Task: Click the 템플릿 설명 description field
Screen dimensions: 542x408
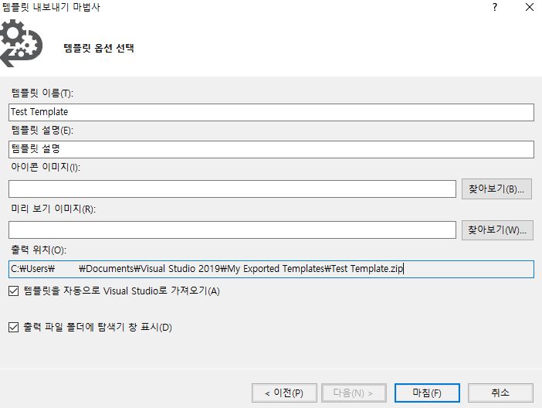Action: [271, 149]
